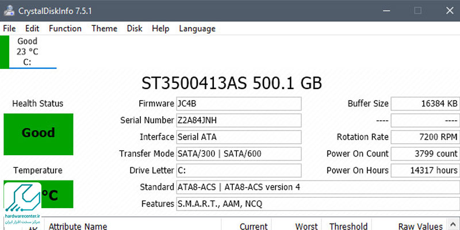Click the Transfer Mode field SATA/300 | SATA/600
The width and height of the screenshot is (460, 230).
click(x=239, y=154)
